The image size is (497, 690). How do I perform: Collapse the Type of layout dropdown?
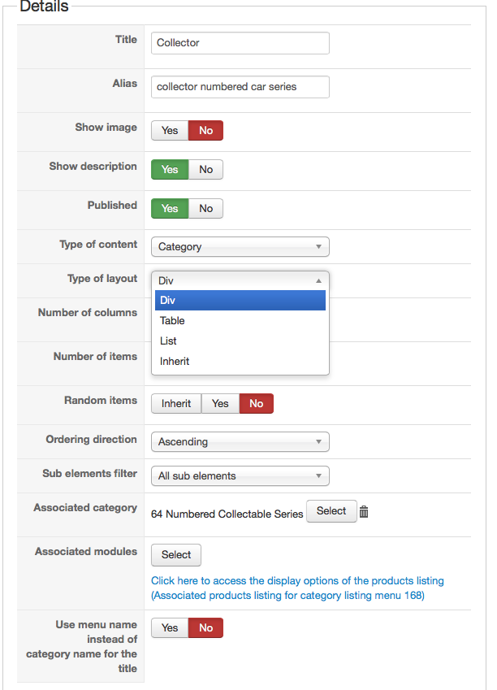point(240,280)
